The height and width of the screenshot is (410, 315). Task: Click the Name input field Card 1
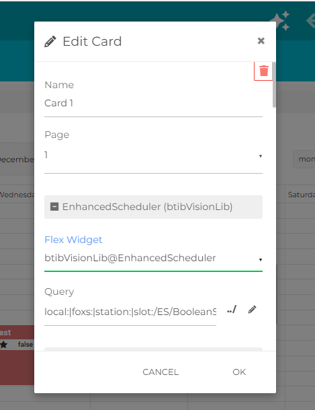point(153,104)
